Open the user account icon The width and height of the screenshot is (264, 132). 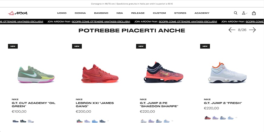click(x=244, y=13)
